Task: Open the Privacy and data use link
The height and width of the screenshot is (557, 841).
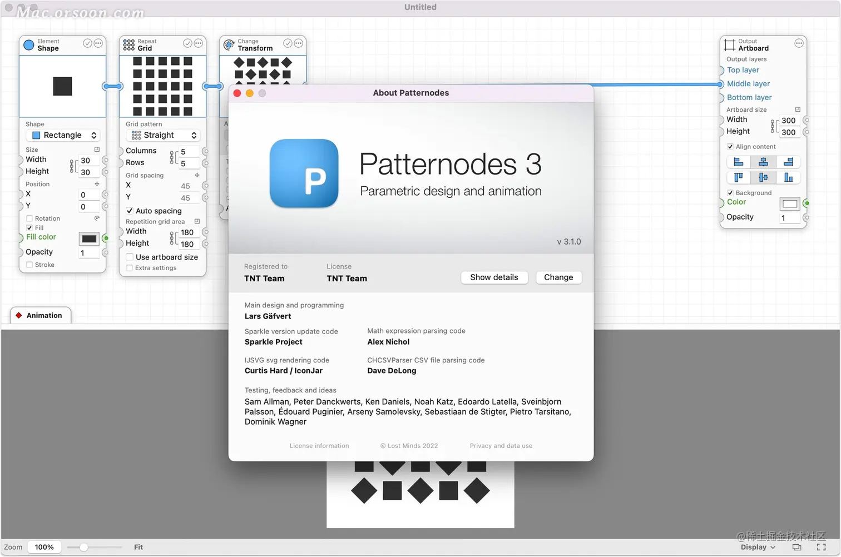Action: click(501, 446)
